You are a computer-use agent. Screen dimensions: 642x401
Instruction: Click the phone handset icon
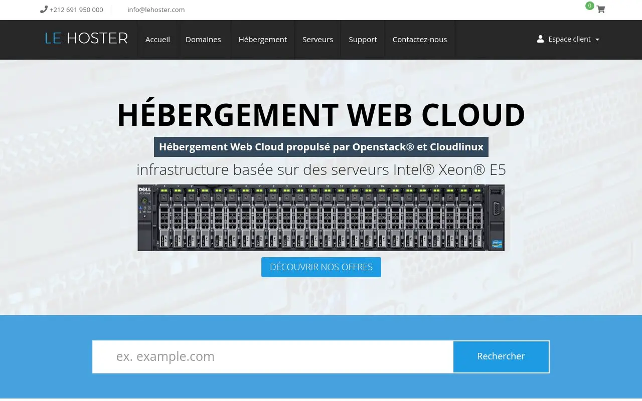(44, 10)
